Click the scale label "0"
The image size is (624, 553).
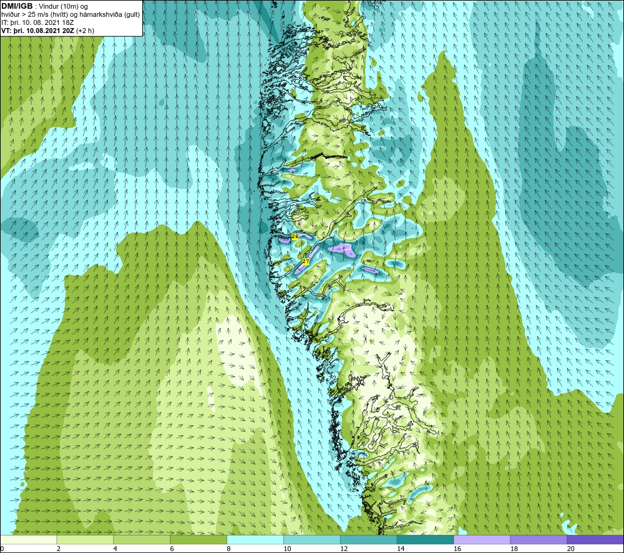pos(2,549)
